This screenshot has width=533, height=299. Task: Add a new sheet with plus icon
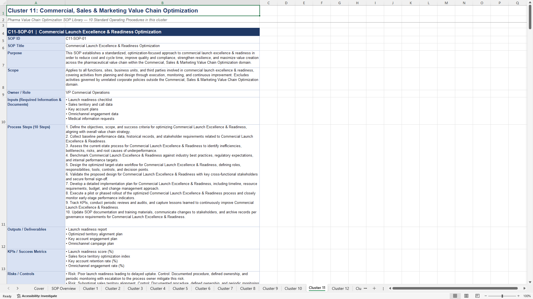[x=374, y=288]
